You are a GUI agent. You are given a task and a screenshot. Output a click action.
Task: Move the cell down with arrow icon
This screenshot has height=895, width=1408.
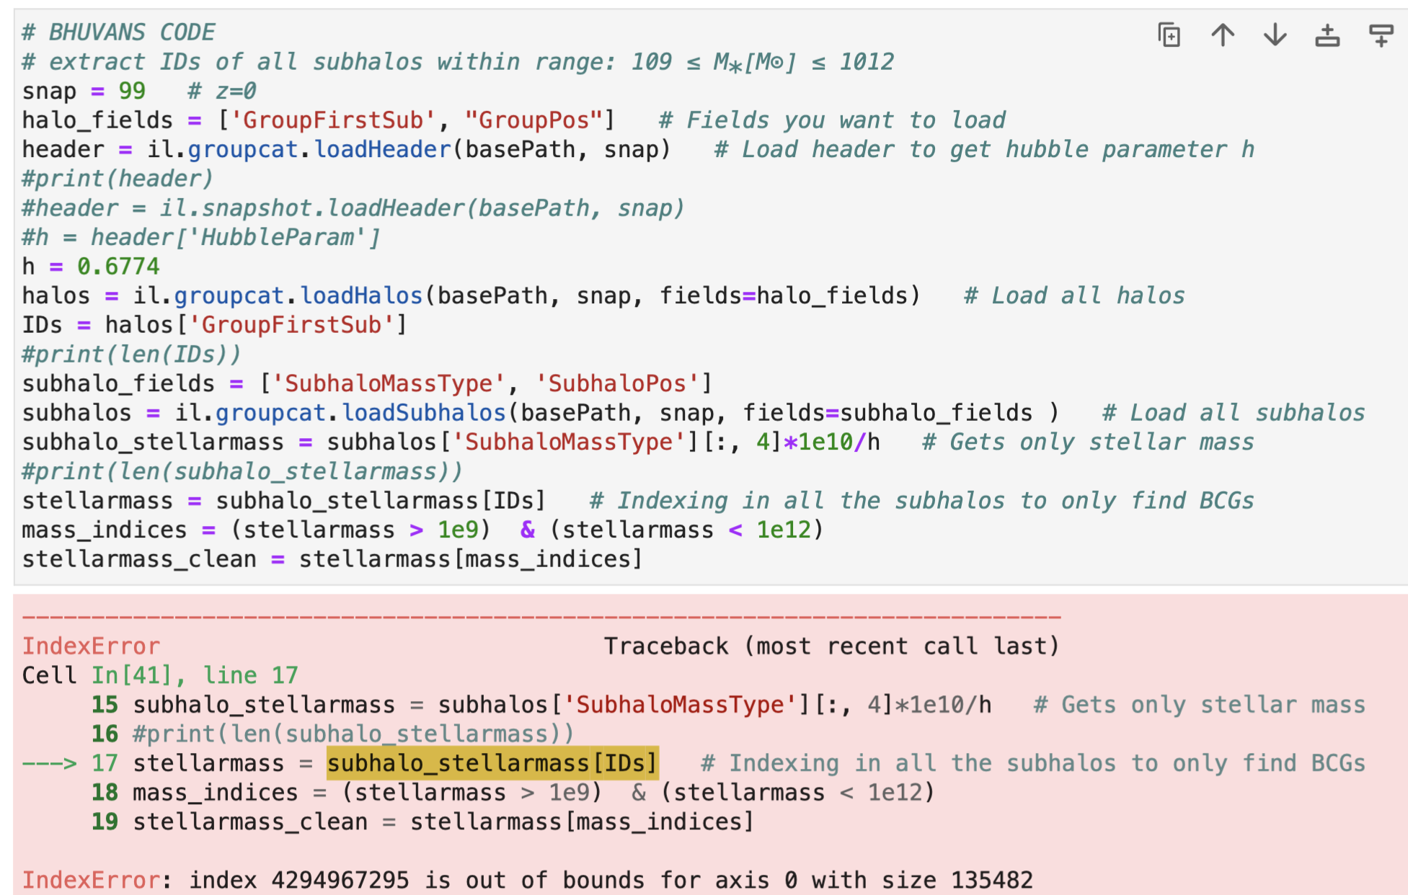(1275, 35)
